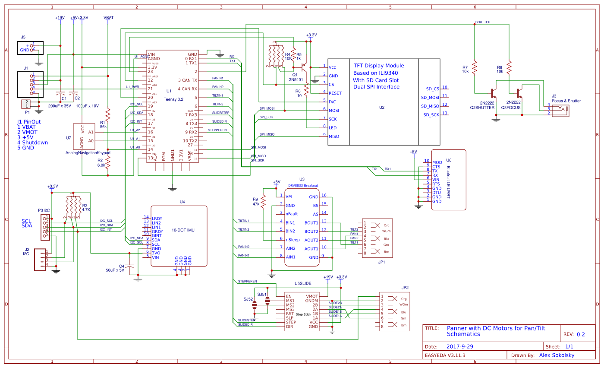Select the Step Stick driver U5SLIDE
Image resolution: width=604 pixels, height=368 pixels.
tap(302, 311)
